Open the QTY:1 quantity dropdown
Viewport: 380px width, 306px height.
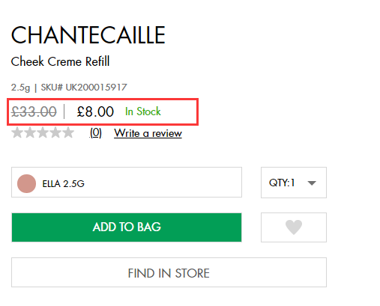tap(294, 183)
